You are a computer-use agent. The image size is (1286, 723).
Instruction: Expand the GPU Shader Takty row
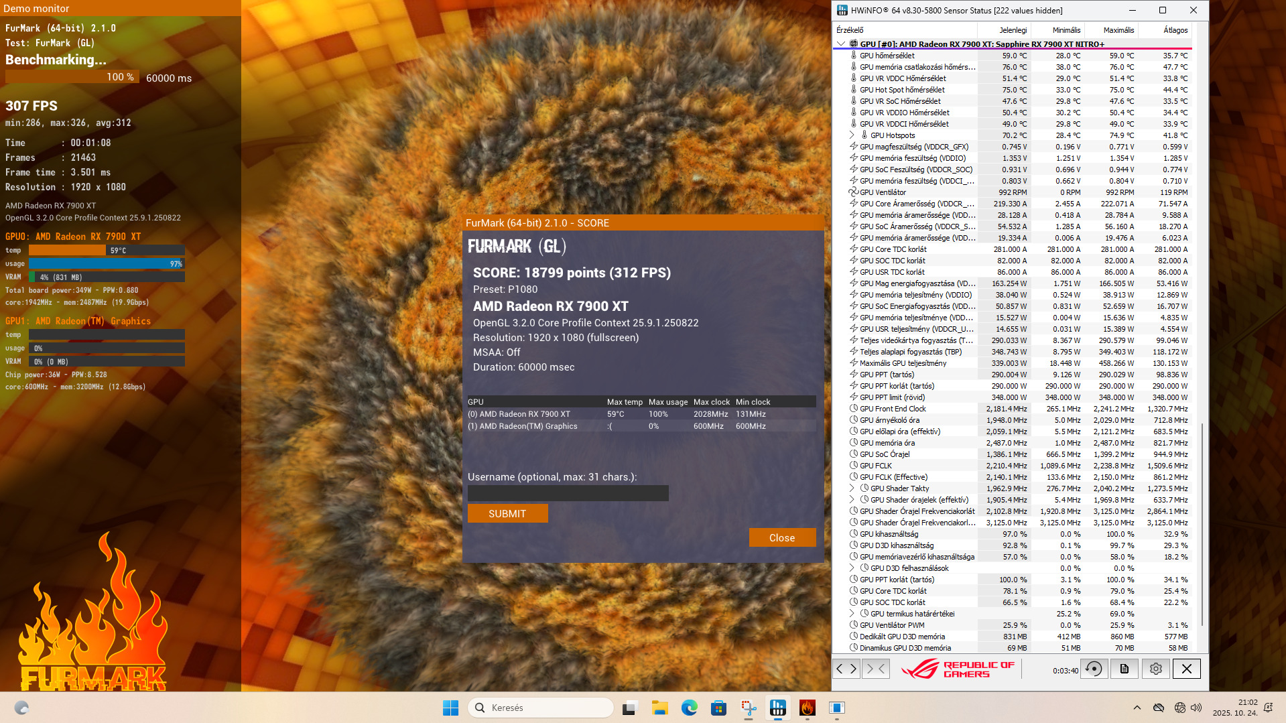click(852, 488)
